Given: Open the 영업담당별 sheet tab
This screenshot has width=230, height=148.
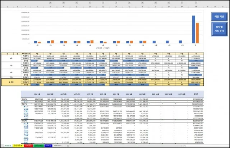Looking at the screenshot, I should pos(18,145).
